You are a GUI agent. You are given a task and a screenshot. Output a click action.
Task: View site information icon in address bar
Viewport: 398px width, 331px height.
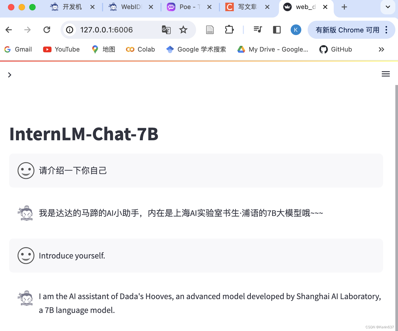point(70,30)
